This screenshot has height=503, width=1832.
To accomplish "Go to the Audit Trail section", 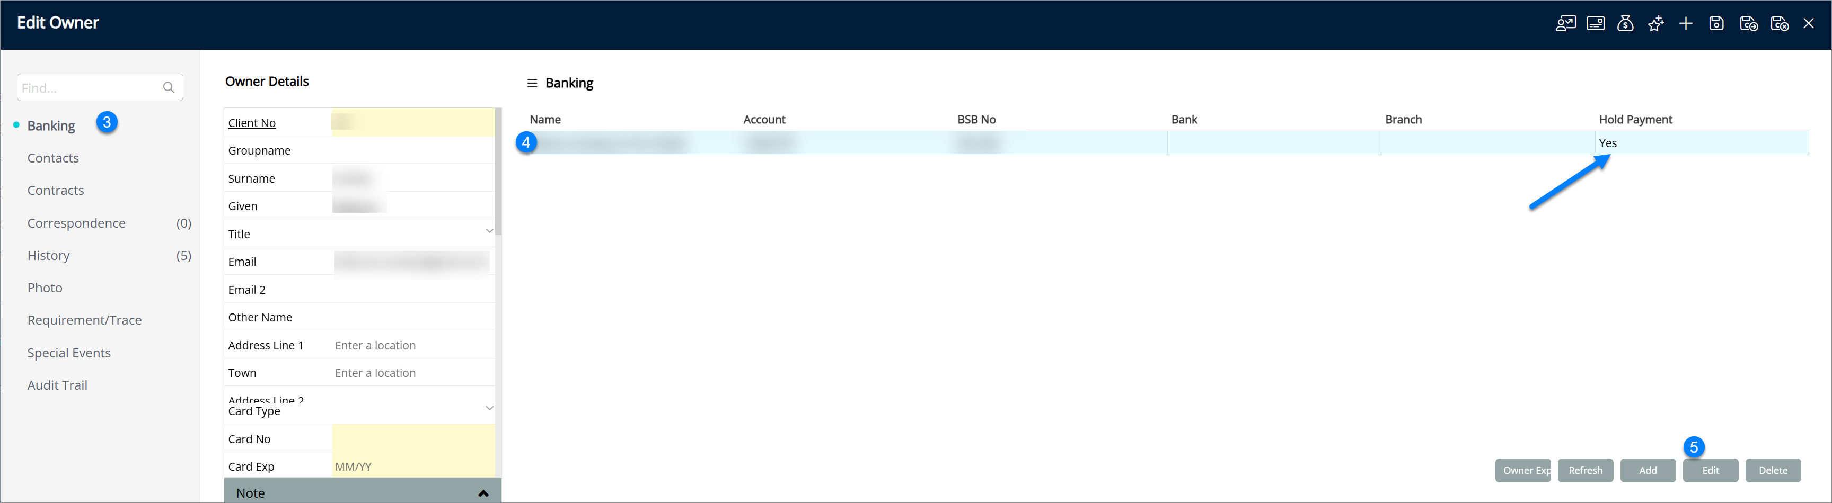I will 58,385.
